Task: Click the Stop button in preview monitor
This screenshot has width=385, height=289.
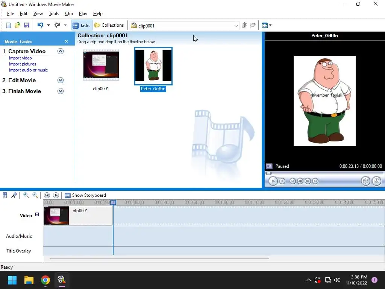Action: 282,181
